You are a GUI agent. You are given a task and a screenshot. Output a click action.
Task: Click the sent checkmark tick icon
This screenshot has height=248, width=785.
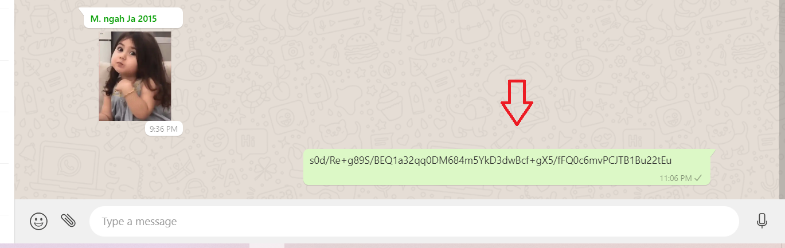(698, 178)
